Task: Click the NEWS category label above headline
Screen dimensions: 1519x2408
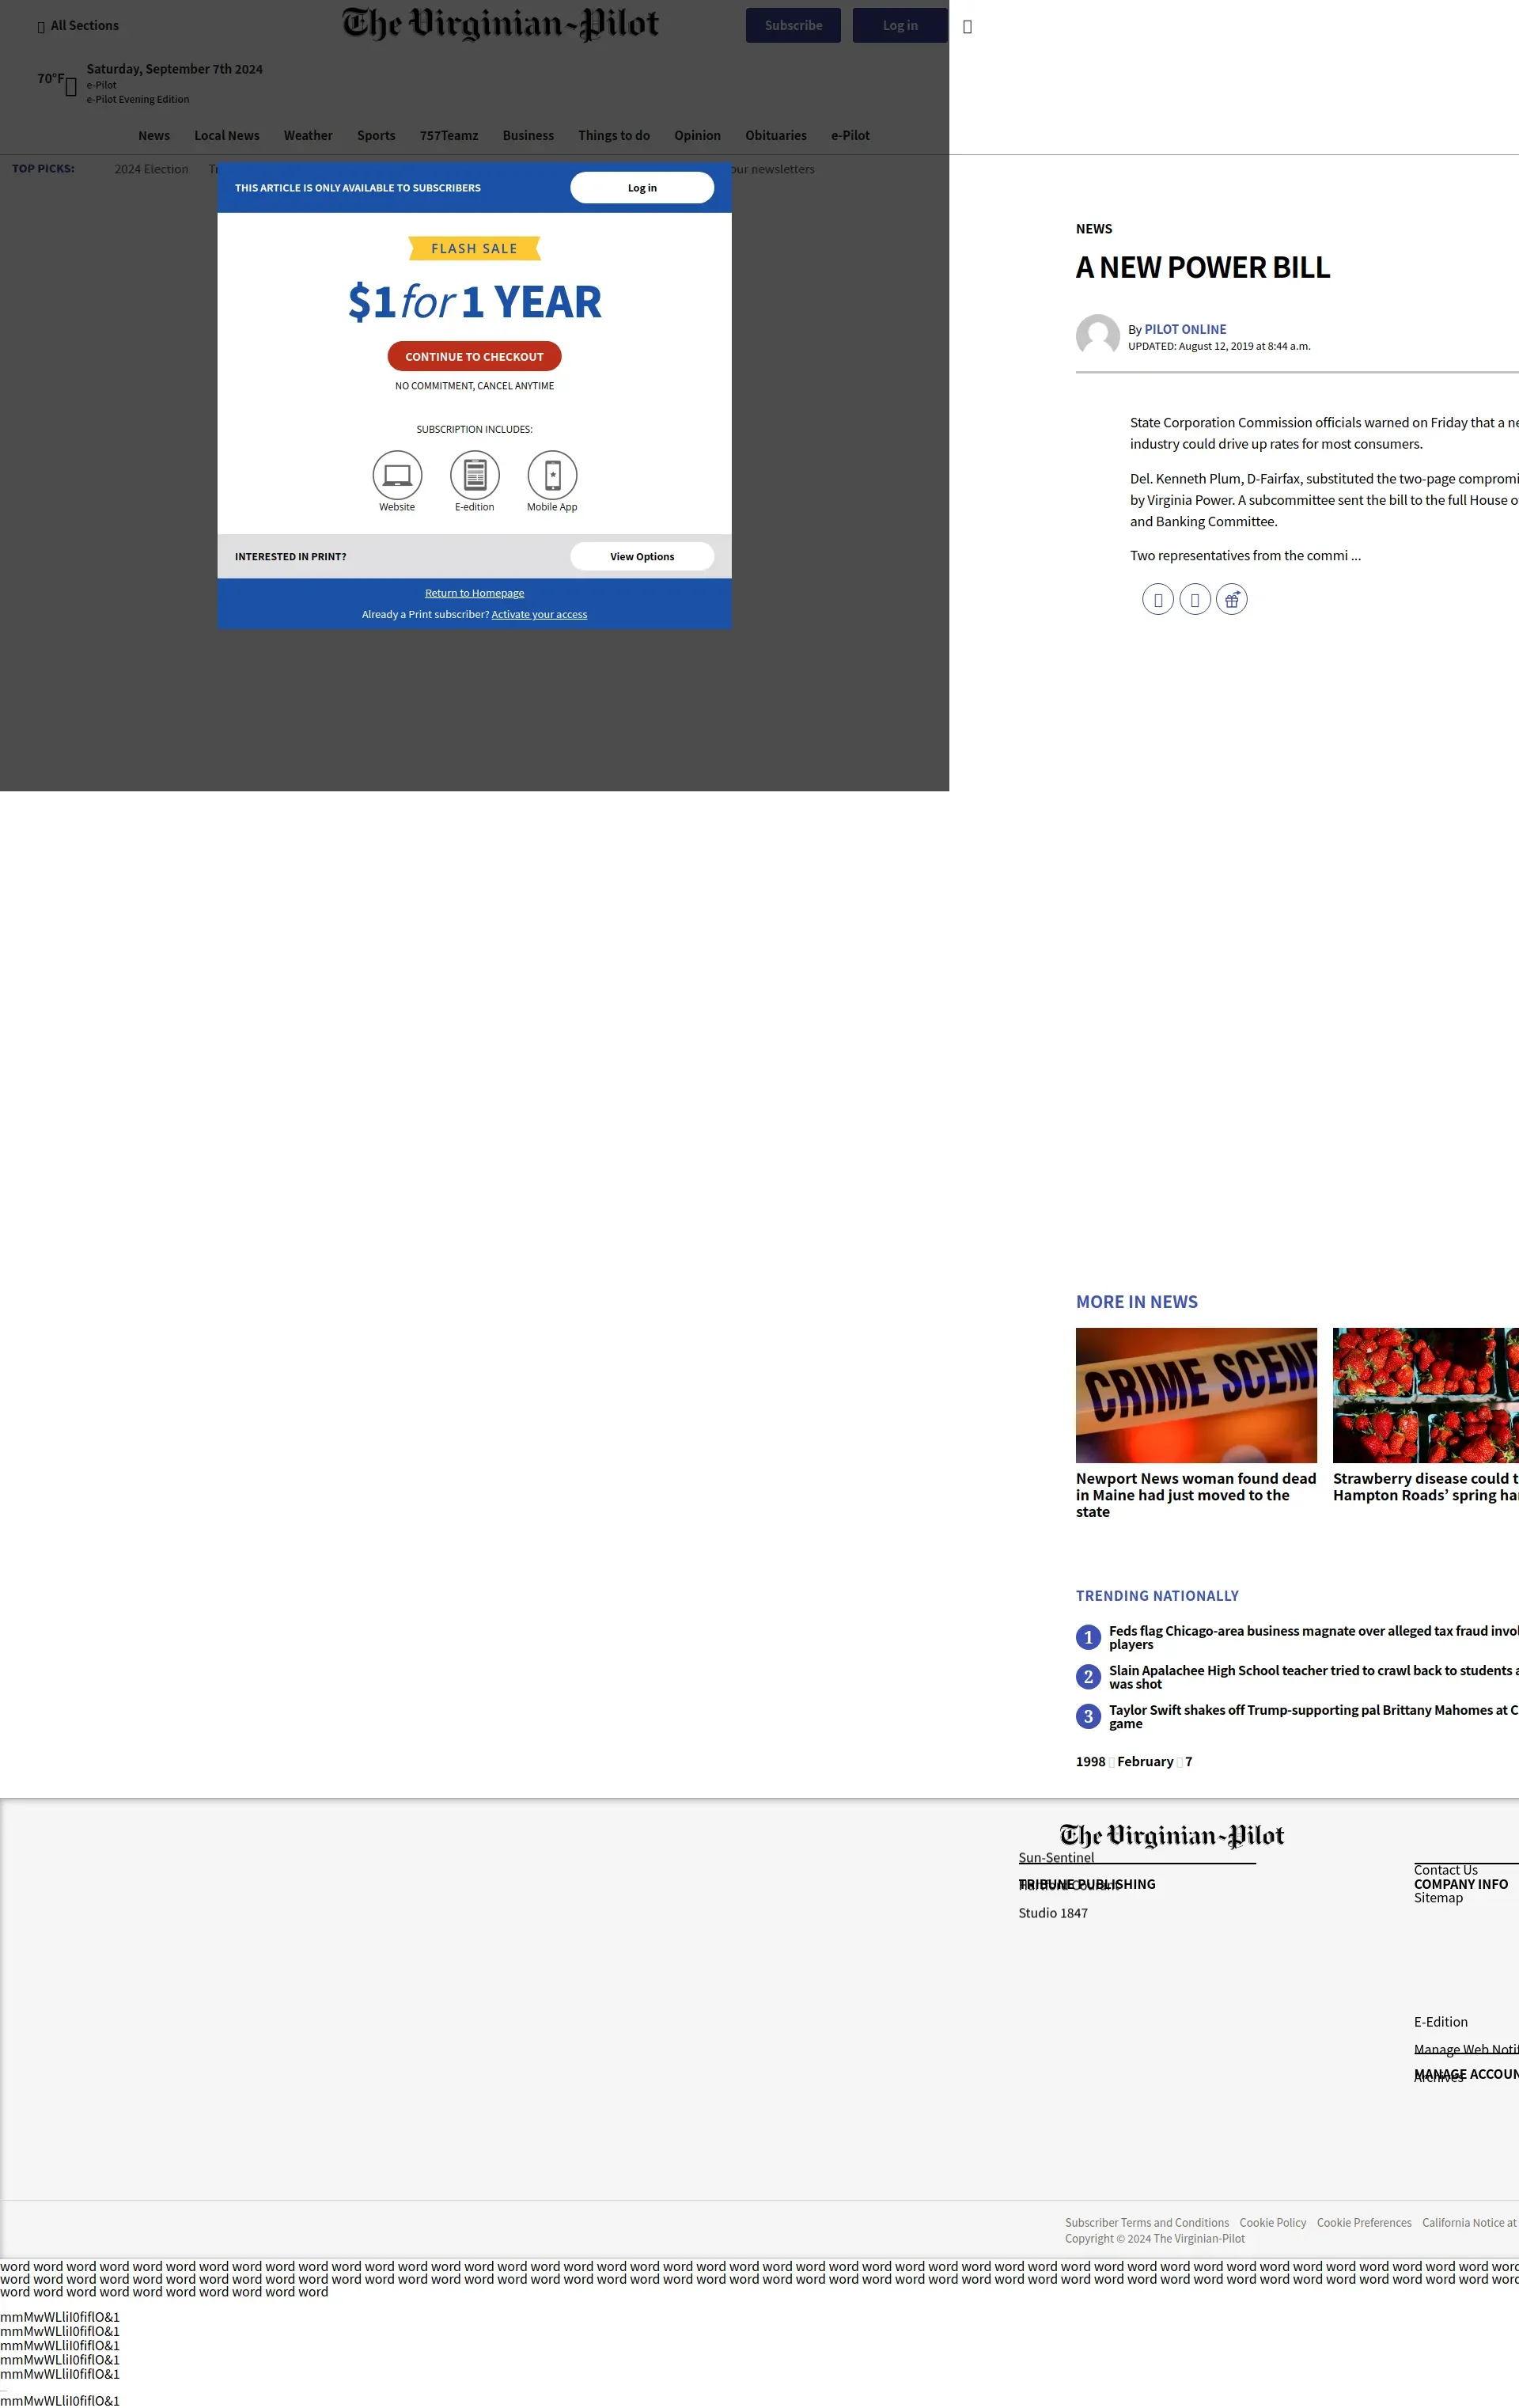Action: coord(1094,229)
